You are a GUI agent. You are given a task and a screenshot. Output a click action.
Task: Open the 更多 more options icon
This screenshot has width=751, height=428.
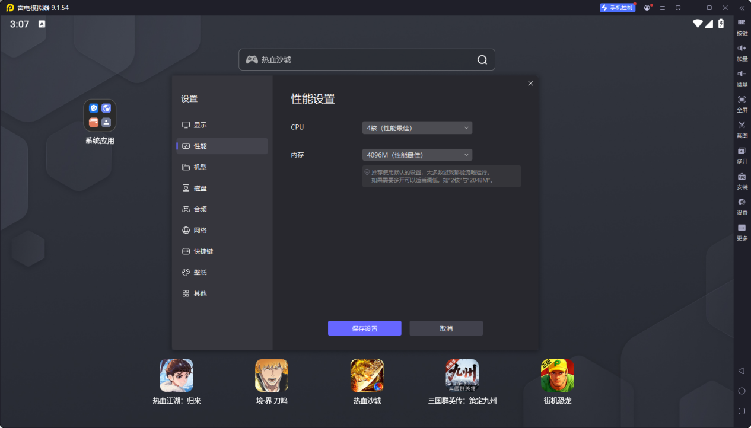741,232
